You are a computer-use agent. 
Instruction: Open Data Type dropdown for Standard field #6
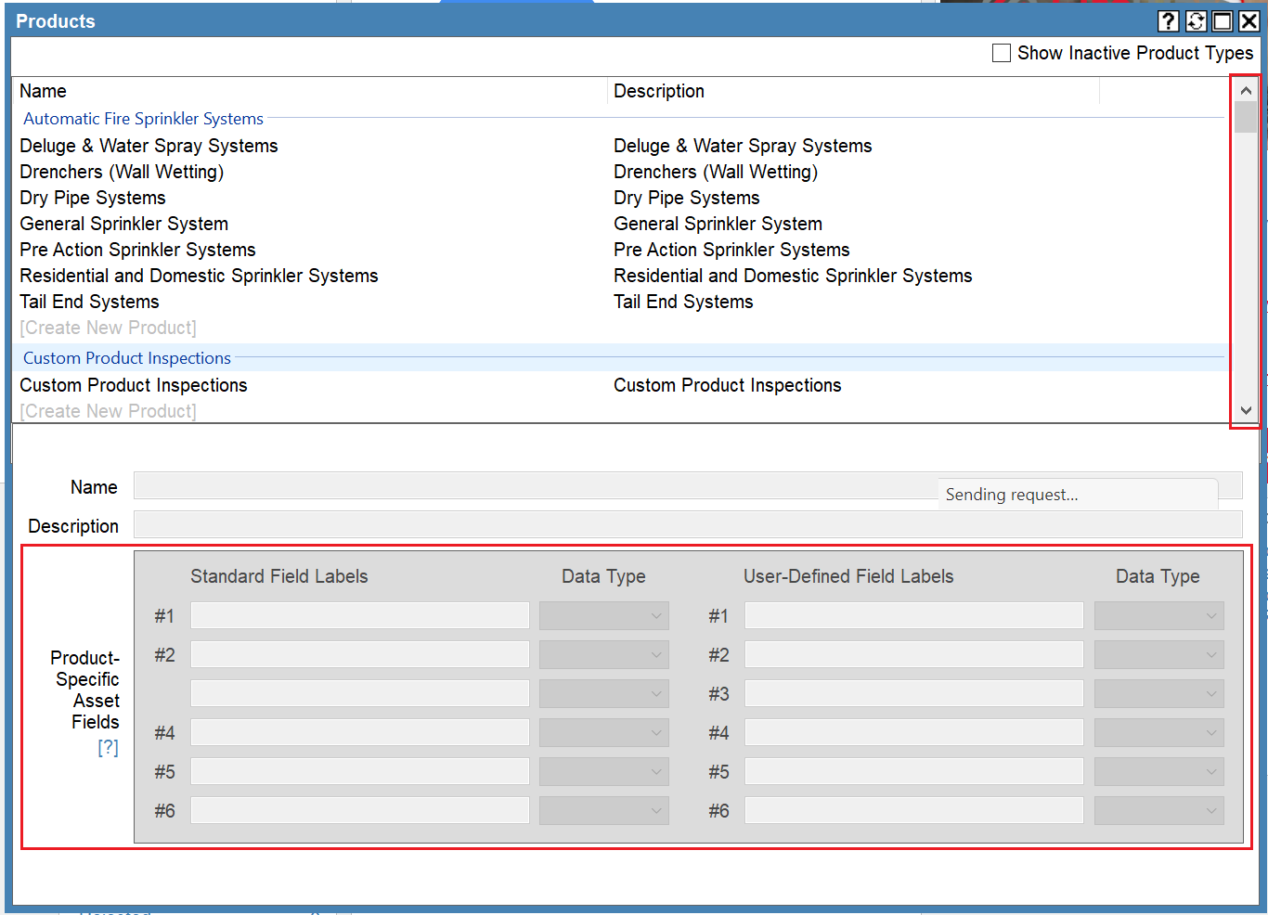pos(604,810)
